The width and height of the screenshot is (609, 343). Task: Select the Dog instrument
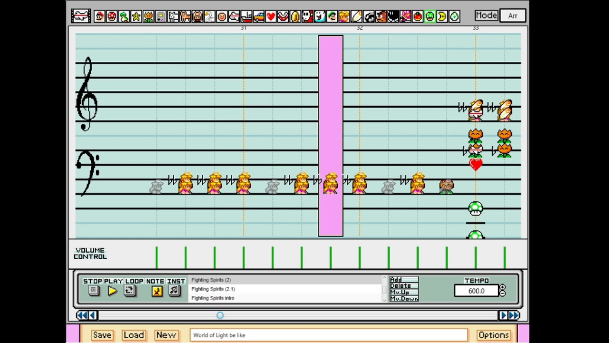pyautogui.click(x=173, y=17)
